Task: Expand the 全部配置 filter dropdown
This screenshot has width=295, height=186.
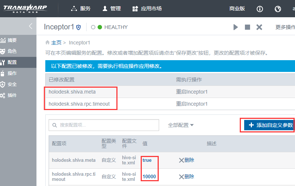Action: [x=180, y=125]
